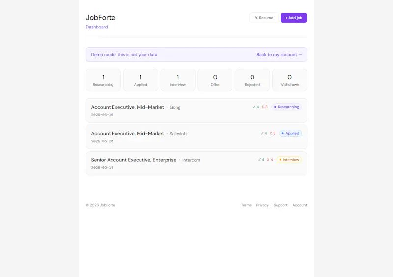Click red X count on Gong row
393x277 pixels.
(265, 107)
